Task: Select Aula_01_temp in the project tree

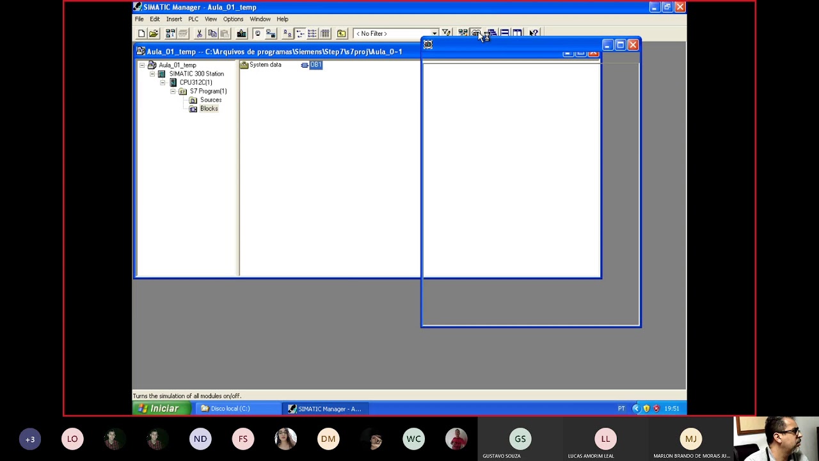Action: coord(177,65)
